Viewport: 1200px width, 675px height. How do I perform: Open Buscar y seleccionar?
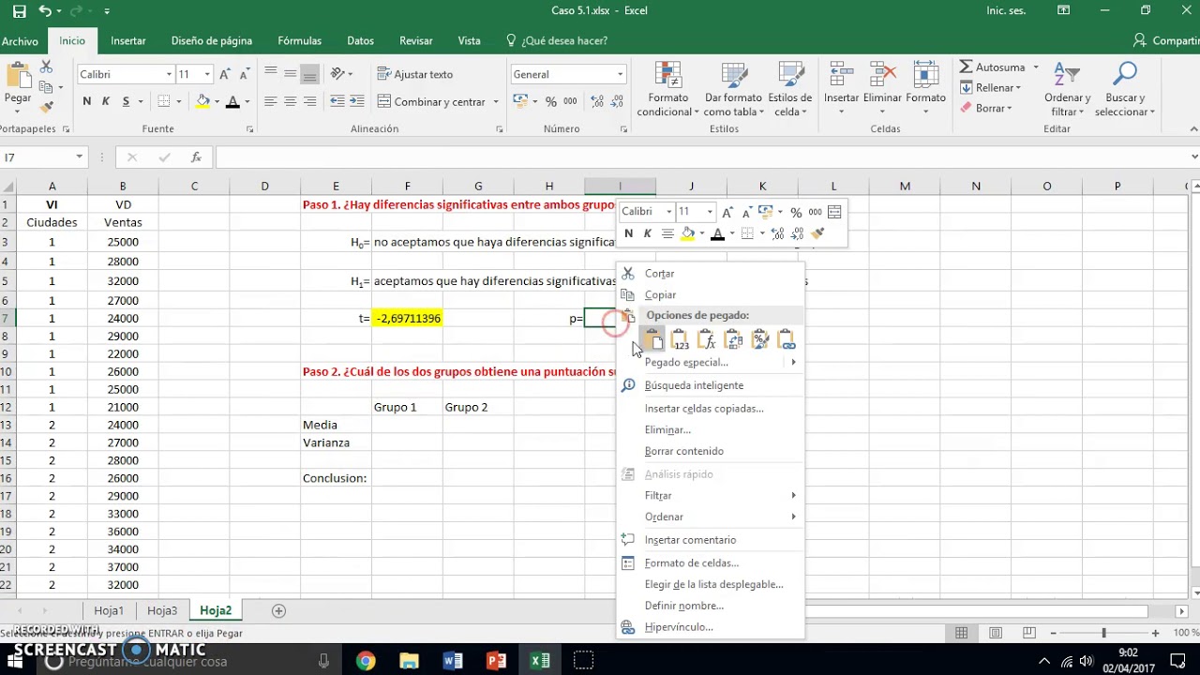coord(1124,90)
